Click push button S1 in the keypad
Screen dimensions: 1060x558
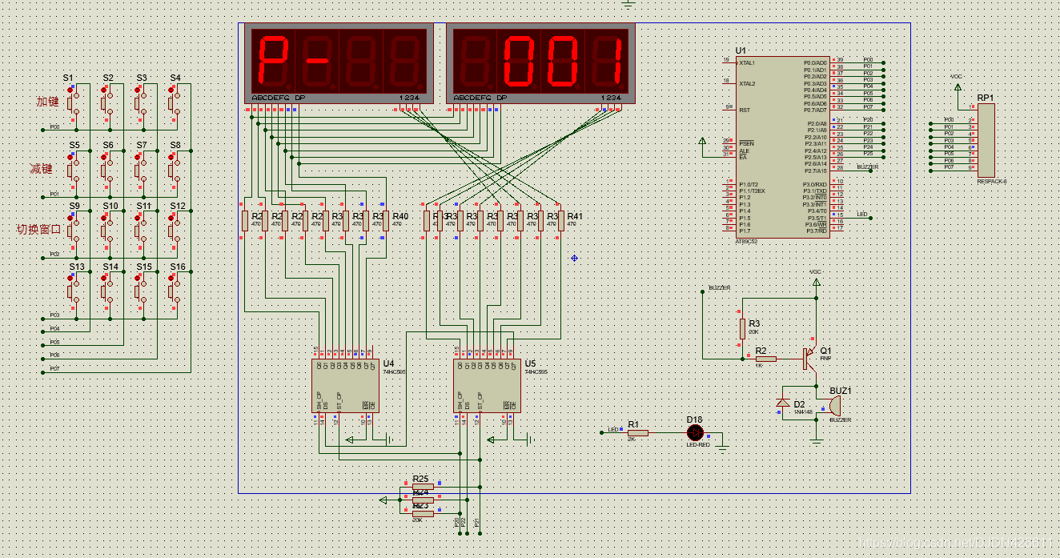(x=74, y=102)
